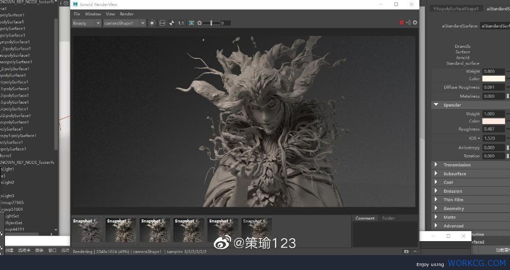Image resolution: width=510 pixels, height=270 pixels.
Task: Select the Snapshot 4 thumbnail
Action: coord(188,230)
